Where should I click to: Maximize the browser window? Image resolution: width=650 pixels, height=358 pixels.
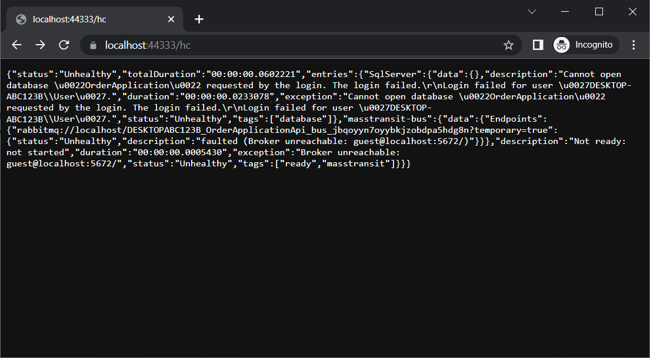click(x=599, y=12)
